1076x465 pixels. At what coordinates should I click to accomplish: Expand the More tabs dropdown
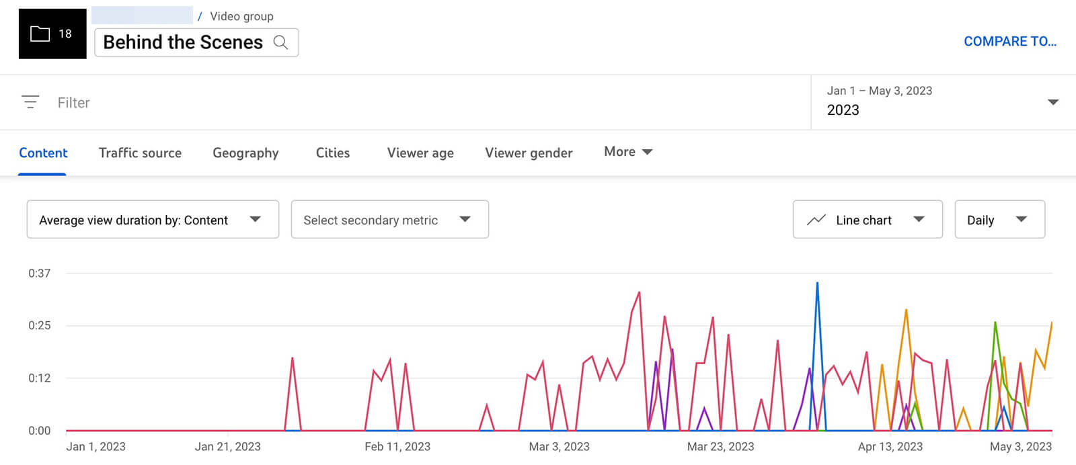pyautogui.click(x=628, y=152)
